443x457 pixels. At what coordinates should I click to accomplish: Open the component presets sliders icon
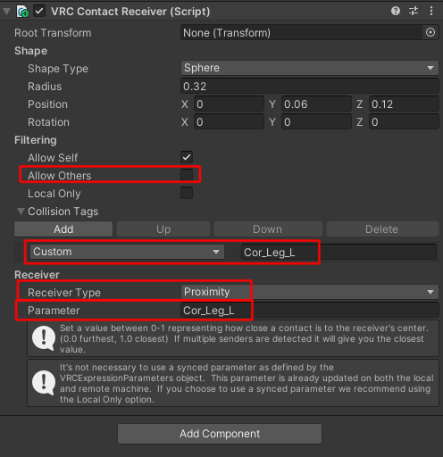pos(414,11)
